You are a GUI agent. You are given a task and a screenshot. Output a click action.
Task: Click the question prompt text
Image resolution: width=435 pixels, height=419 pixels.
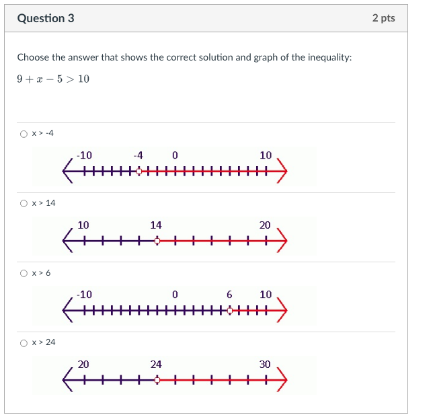(184, 57)
